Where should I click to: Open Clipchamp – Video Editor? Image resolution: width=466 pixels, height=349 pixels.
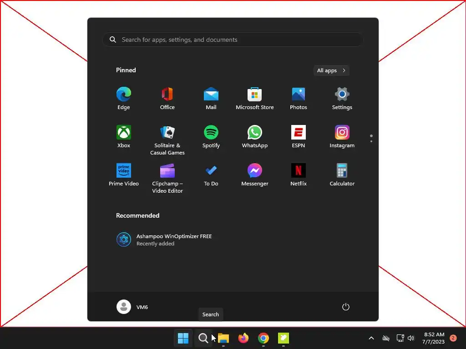point(167,179)
